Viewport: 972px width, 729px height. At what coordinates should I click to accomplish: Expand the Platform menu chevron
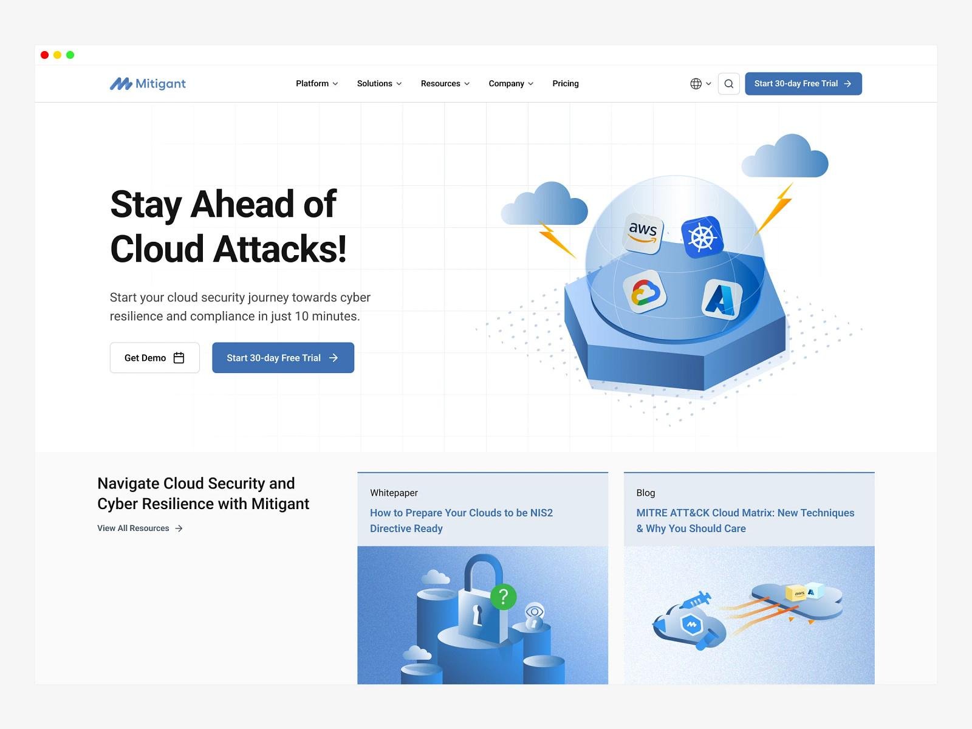pos(335,84)
